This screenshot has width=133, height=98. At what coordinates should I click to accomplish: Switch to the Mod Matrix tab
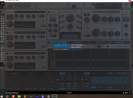pyautogui.click(x=119, y=42)
